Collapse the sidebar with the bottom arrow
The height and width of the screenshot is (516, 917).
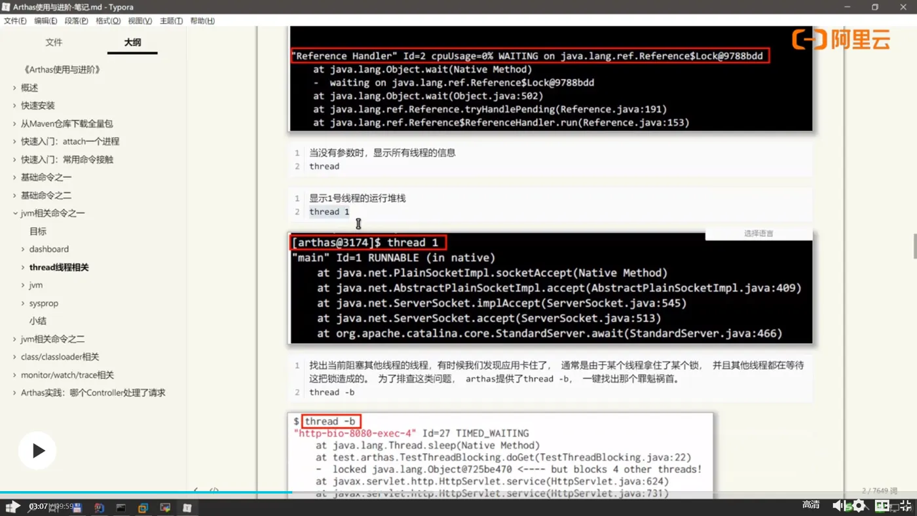[196, 490]
